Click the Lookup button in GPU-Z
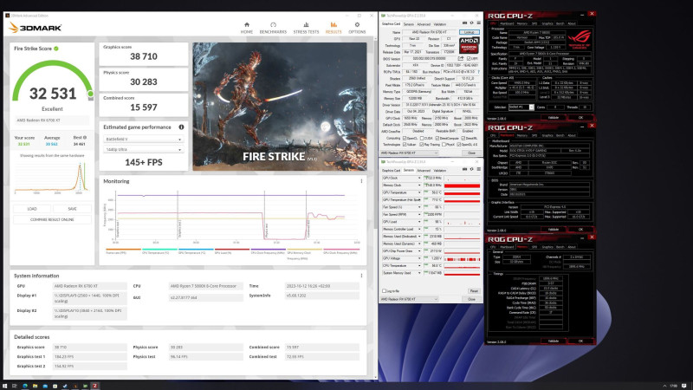The width and height of the screenshot is (693, 390). coord(469,32)
